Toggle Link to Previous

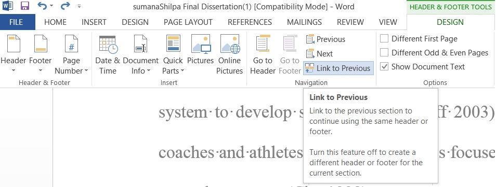338,68
